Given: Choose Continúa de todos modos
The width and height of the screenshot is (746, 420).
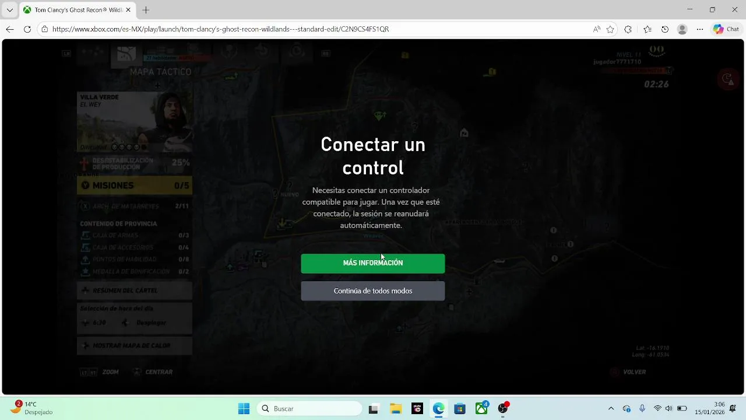Looking at the screenshot, I should [372, 291].
